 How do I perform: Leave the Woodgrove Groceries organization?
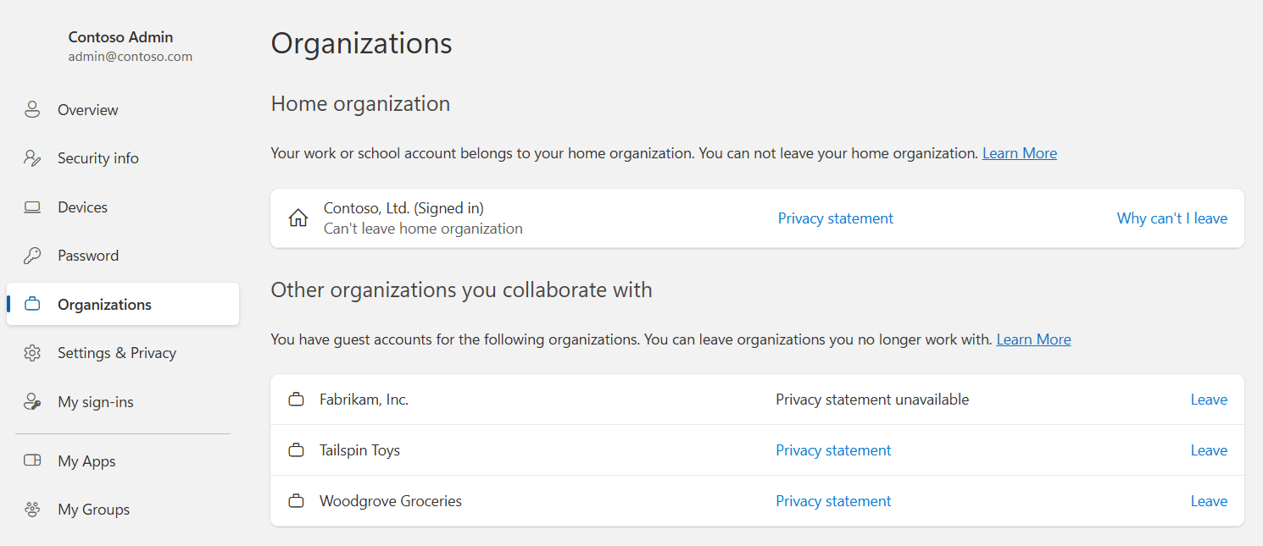(x=1209, y=500)
